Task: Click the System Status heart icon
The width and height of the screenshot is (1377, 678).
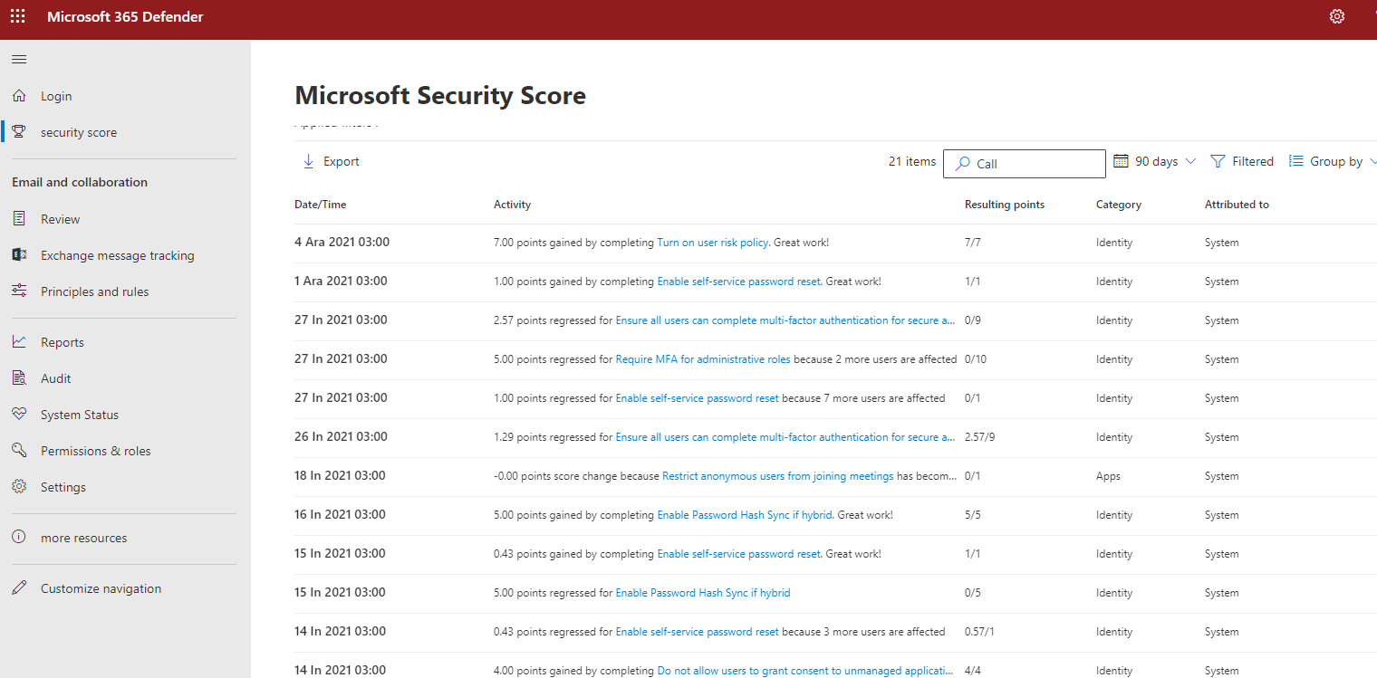Action: click(19, 415)
